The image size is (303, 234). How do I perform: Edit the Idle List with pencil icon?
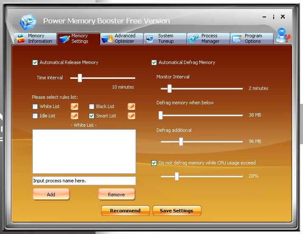click(x=75, y=116)
